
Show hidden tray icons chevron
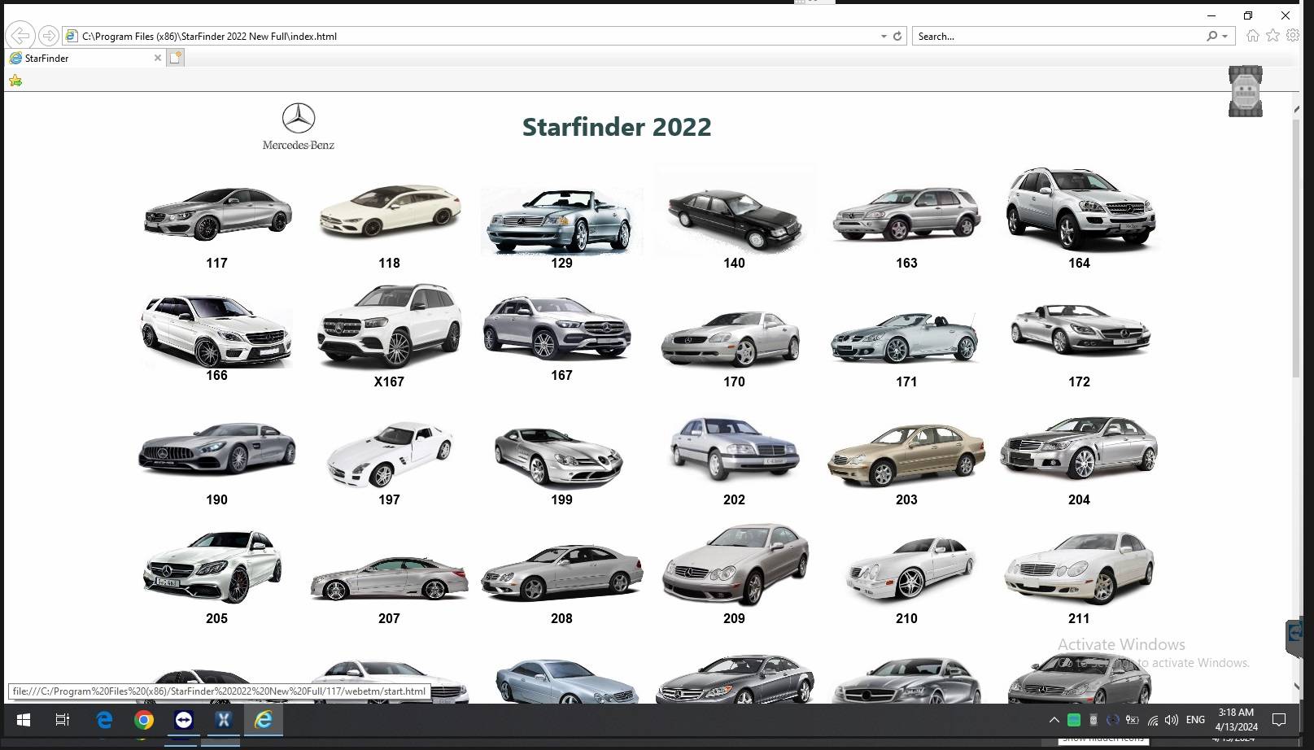1054,720
